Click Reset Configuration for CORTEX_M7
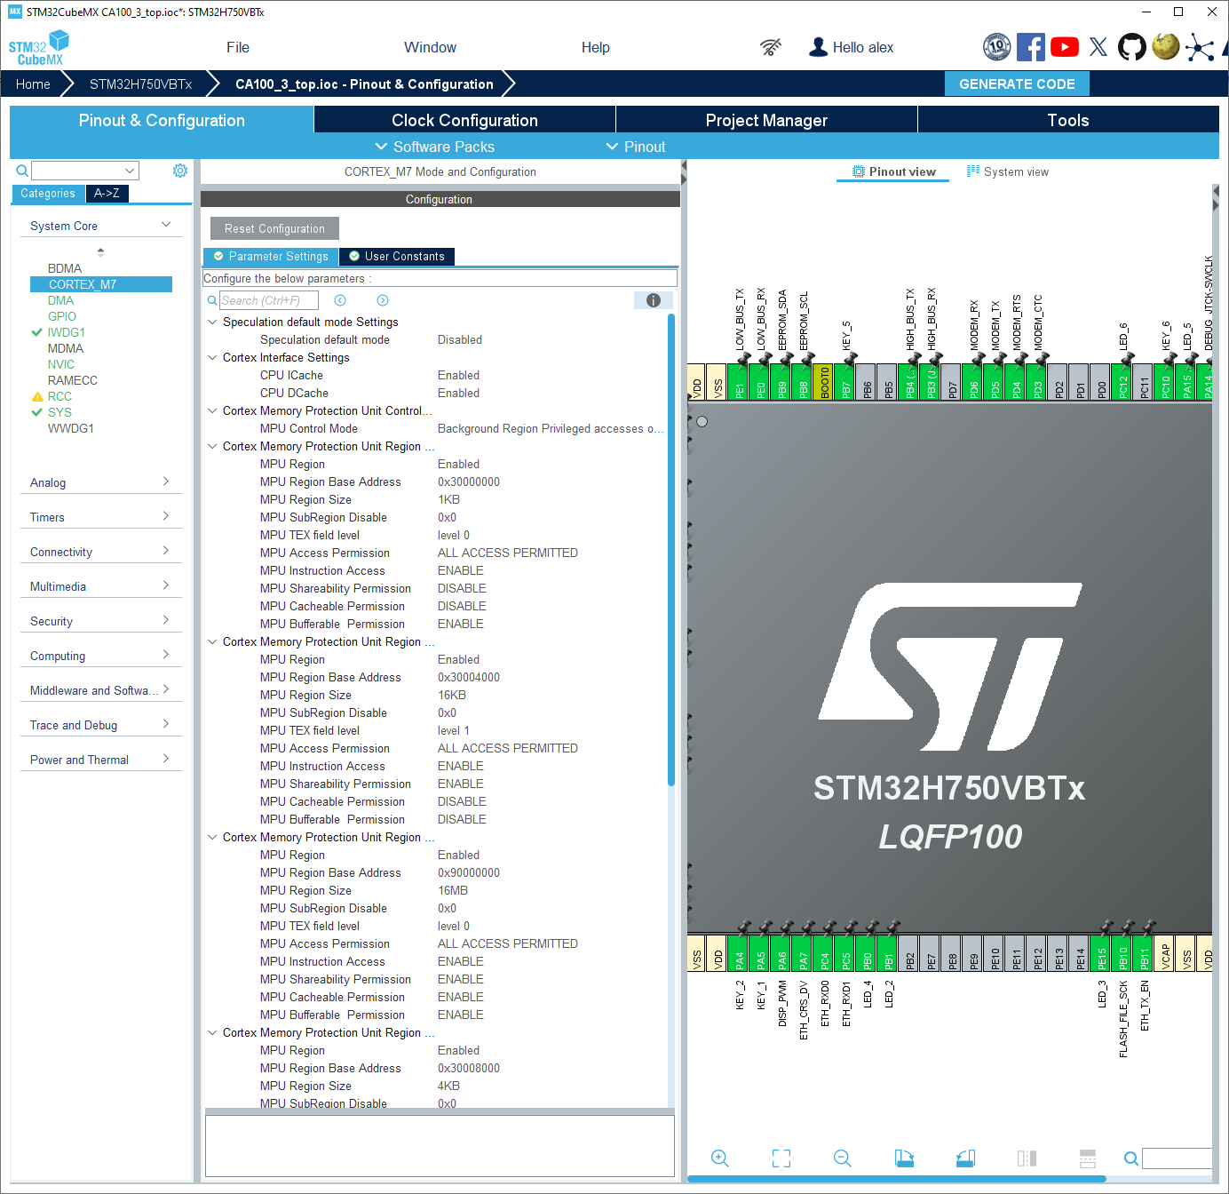1229x1194 pixels. pyautogui.click(x=274, y=228)
